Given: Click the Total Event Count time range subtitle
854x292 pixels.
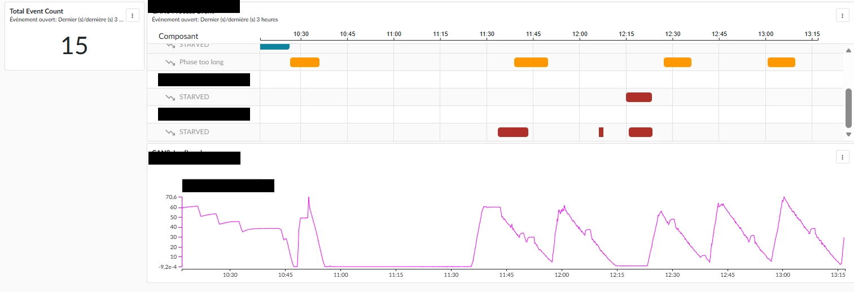Looking at the screenshot, I should (67, 19).
